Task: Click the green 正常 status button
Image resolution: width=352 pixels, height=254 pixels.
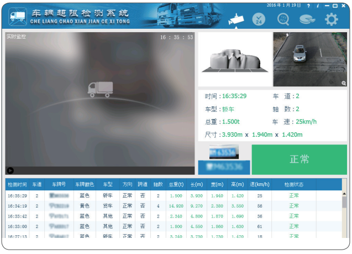Action: (299, 159)
